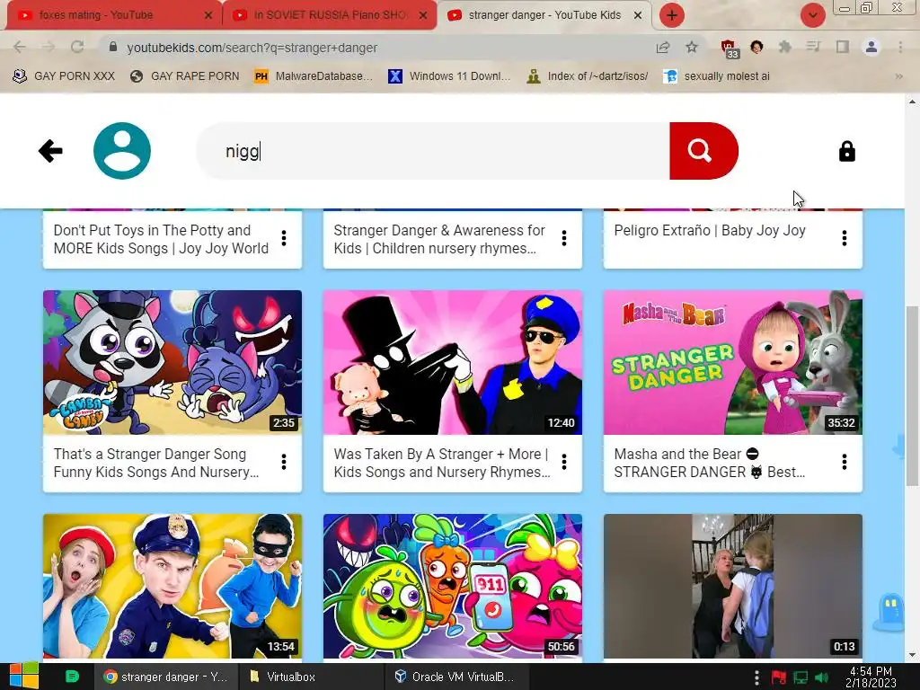View site info via the padlock in address bar

coord(113,47)
